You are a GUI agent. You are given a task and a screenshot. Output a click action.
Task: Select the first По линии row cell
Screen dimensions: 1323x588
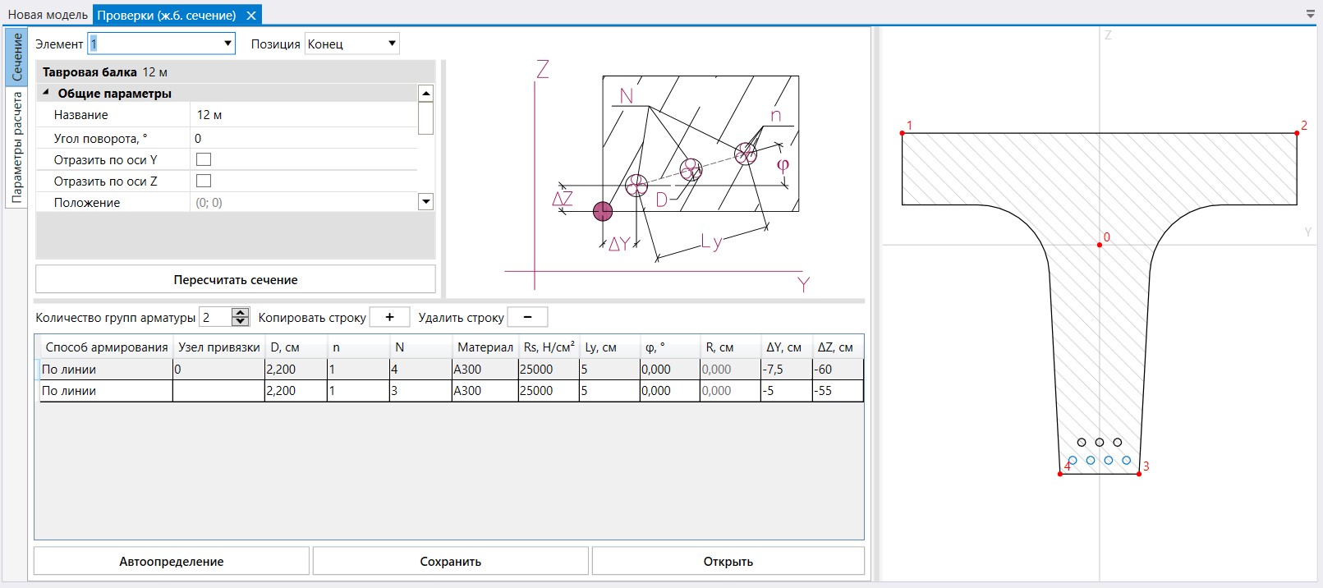106,370
